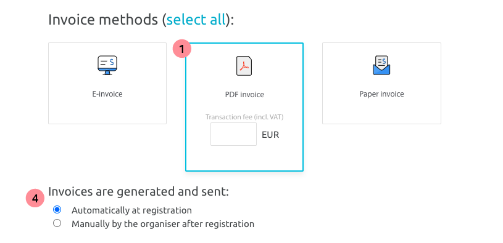Click the "E-invoice" text label

click(x=107, y=94)
